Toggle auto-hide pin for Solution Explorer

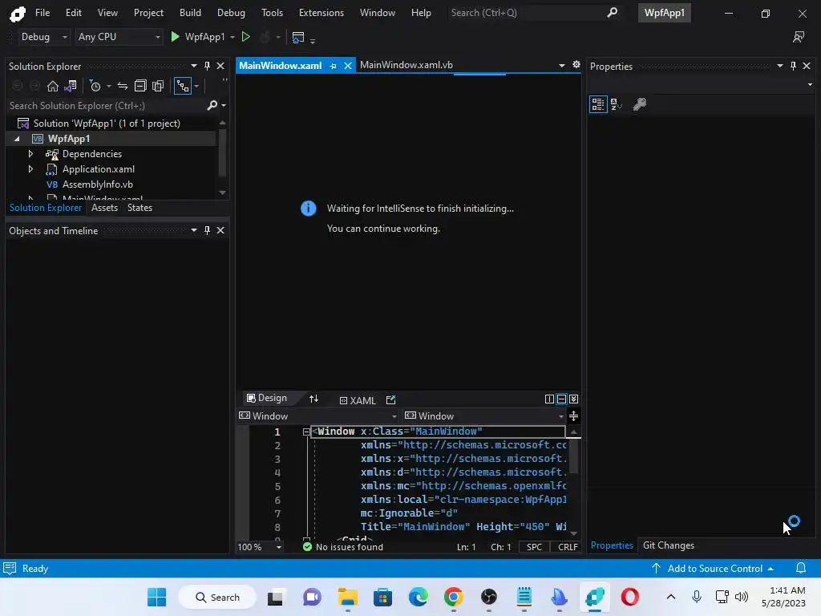point(207,66)
